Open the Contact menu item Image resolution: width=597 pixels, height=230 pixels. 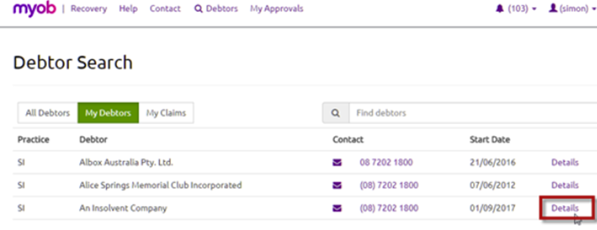tap(165, 9)
